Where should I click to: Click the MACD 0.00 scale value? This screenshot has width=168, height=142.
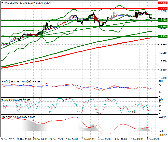click(x=161, y=131)
